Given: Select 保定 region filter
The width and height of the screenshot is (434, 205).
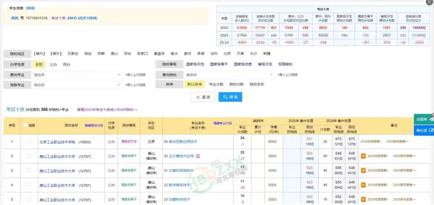Looking at the screenshot, I should [88, 54].
